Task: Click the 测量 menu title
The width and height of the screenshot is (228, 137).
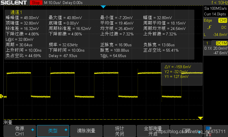Action: click(x=8, y=122)
